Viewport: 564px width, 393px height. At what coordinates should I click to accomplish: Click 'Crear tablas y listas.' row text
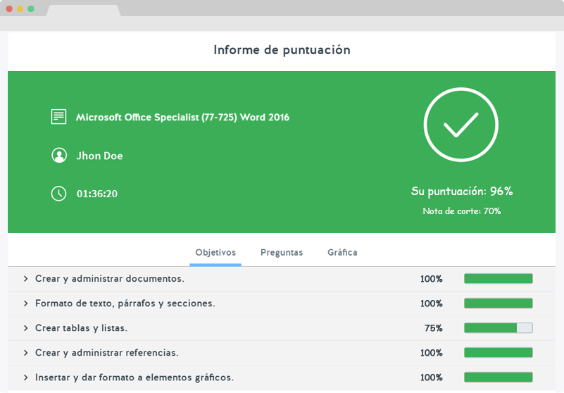(x=81, y=328)
